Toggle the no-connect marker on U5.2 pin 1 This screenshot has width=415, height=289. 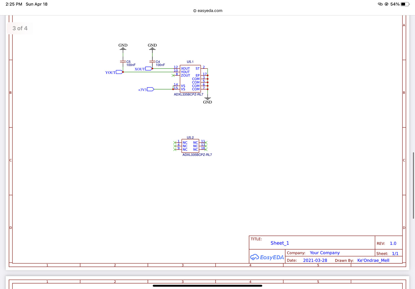[175, 142]
